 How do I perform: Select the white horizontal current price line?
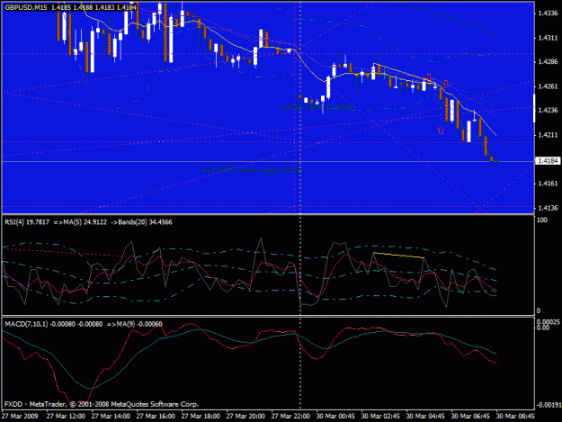(x=268, y=162)
